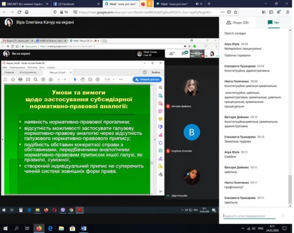
Task: Open Справка menu in shared Acrobat
Action: click(51, 67)
